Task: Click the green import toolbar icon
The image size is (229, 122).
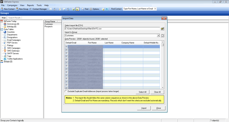Action: [74, 9]
